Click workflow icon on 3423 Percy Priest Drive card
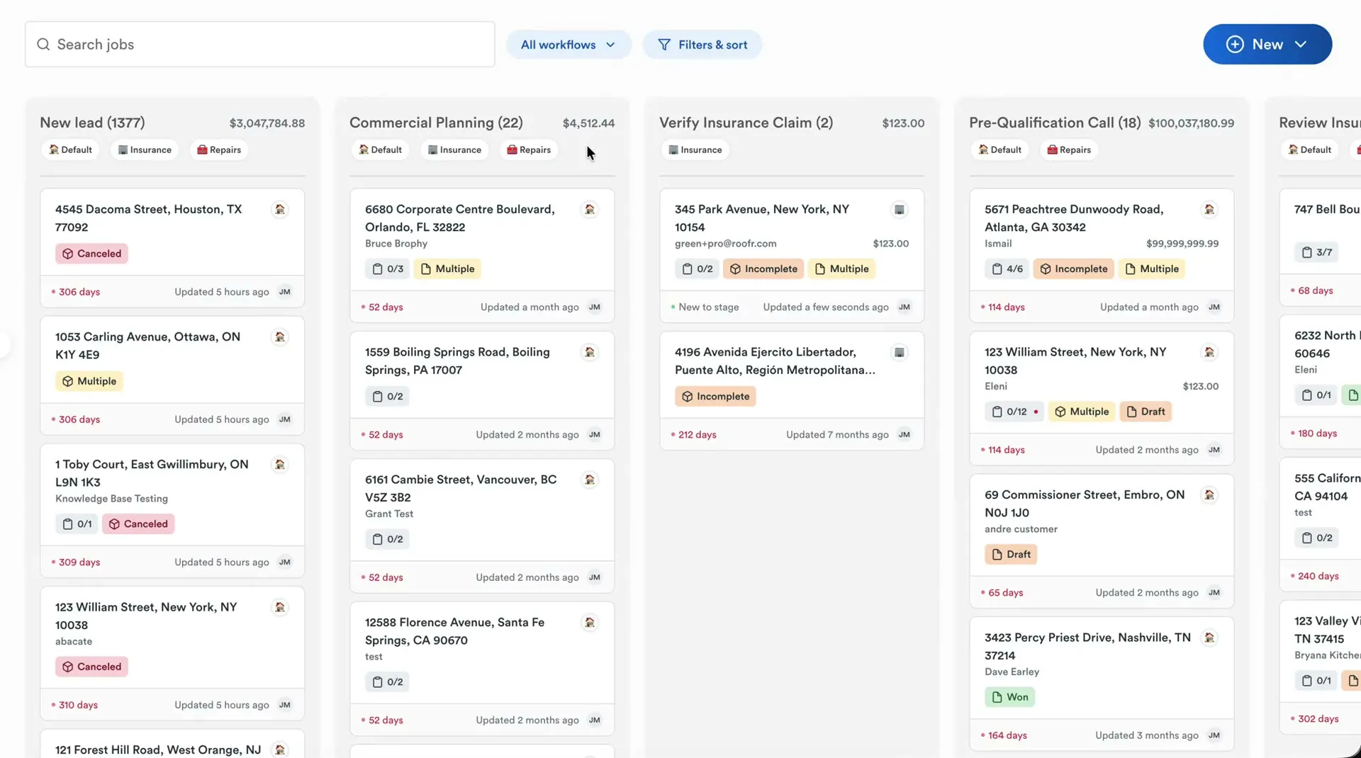1361x758 pixels. click(1209, 638)
